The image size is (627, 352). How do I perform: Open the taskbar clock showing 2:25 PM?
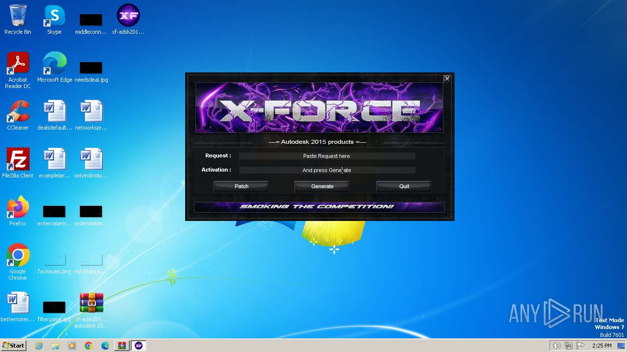602,346
